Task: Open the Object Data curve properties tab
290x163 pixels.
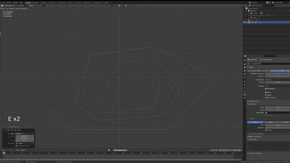Action: pos(245,95)
